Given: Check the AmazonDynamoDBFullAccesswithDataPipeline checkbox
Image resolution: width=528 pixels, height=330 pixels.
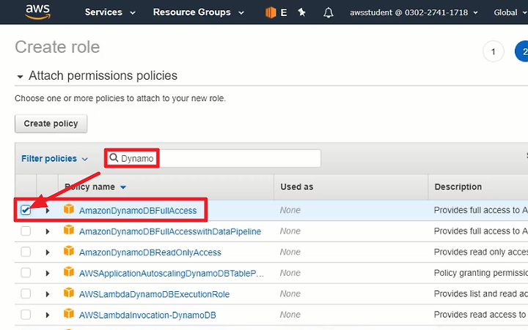Looking at the screenshot, I should tap(26, 231).
